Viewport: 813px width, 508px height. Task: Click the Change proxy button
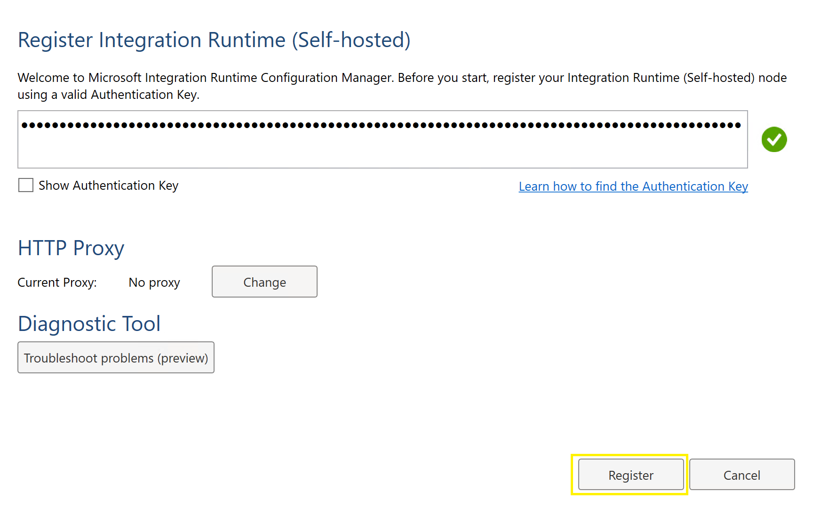[264, 282]
